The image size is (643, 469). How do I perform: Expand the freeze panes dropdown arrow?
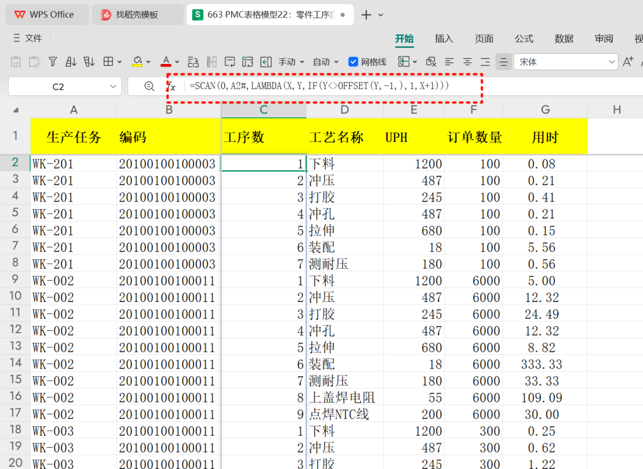415,62
